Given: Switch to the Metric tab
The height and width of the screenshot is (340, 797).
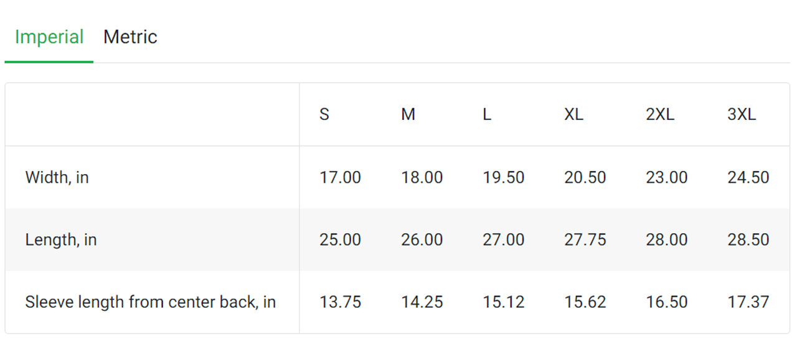Looking at the screenshot, I should pos(130,37).
